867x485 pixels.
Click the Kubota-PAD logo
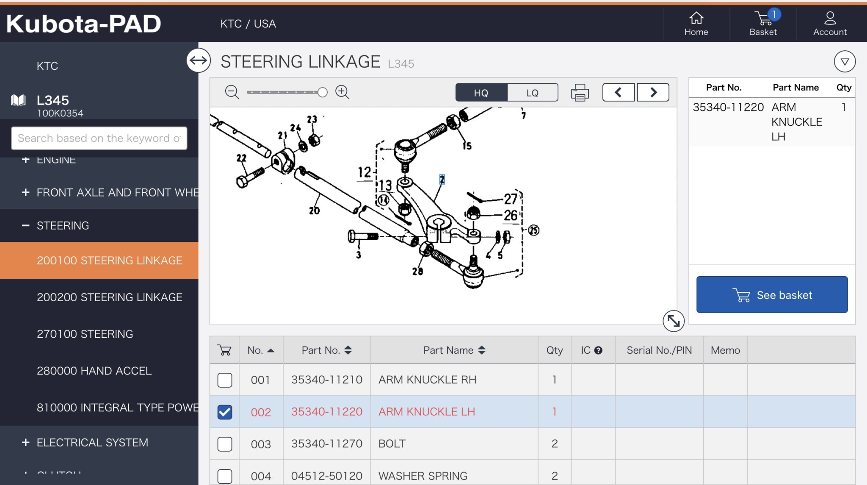pyautogui.click(x=83, y=24)
